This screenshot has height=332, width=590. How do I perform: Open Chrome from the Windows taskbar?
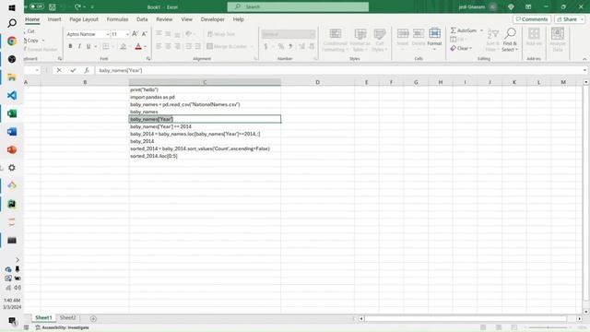coord(12,41)
